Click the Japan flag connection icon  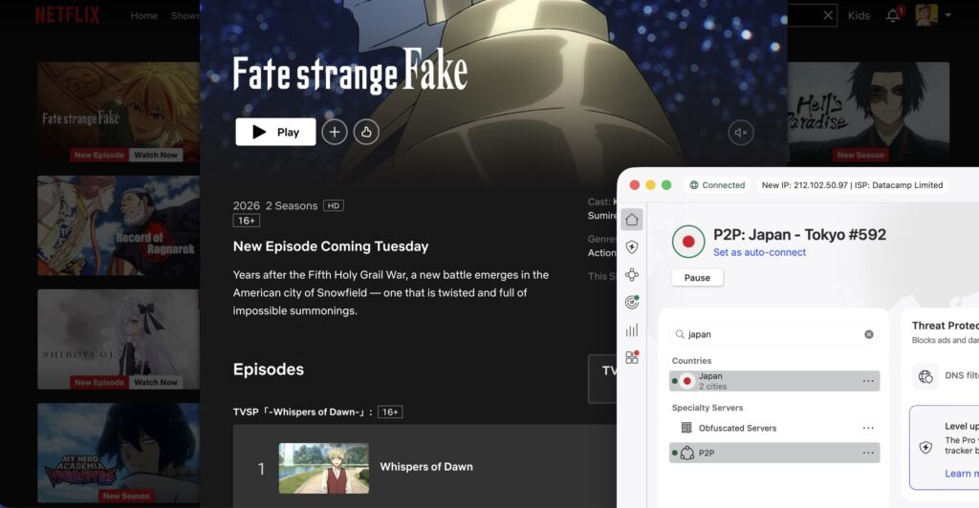point(688,242)
